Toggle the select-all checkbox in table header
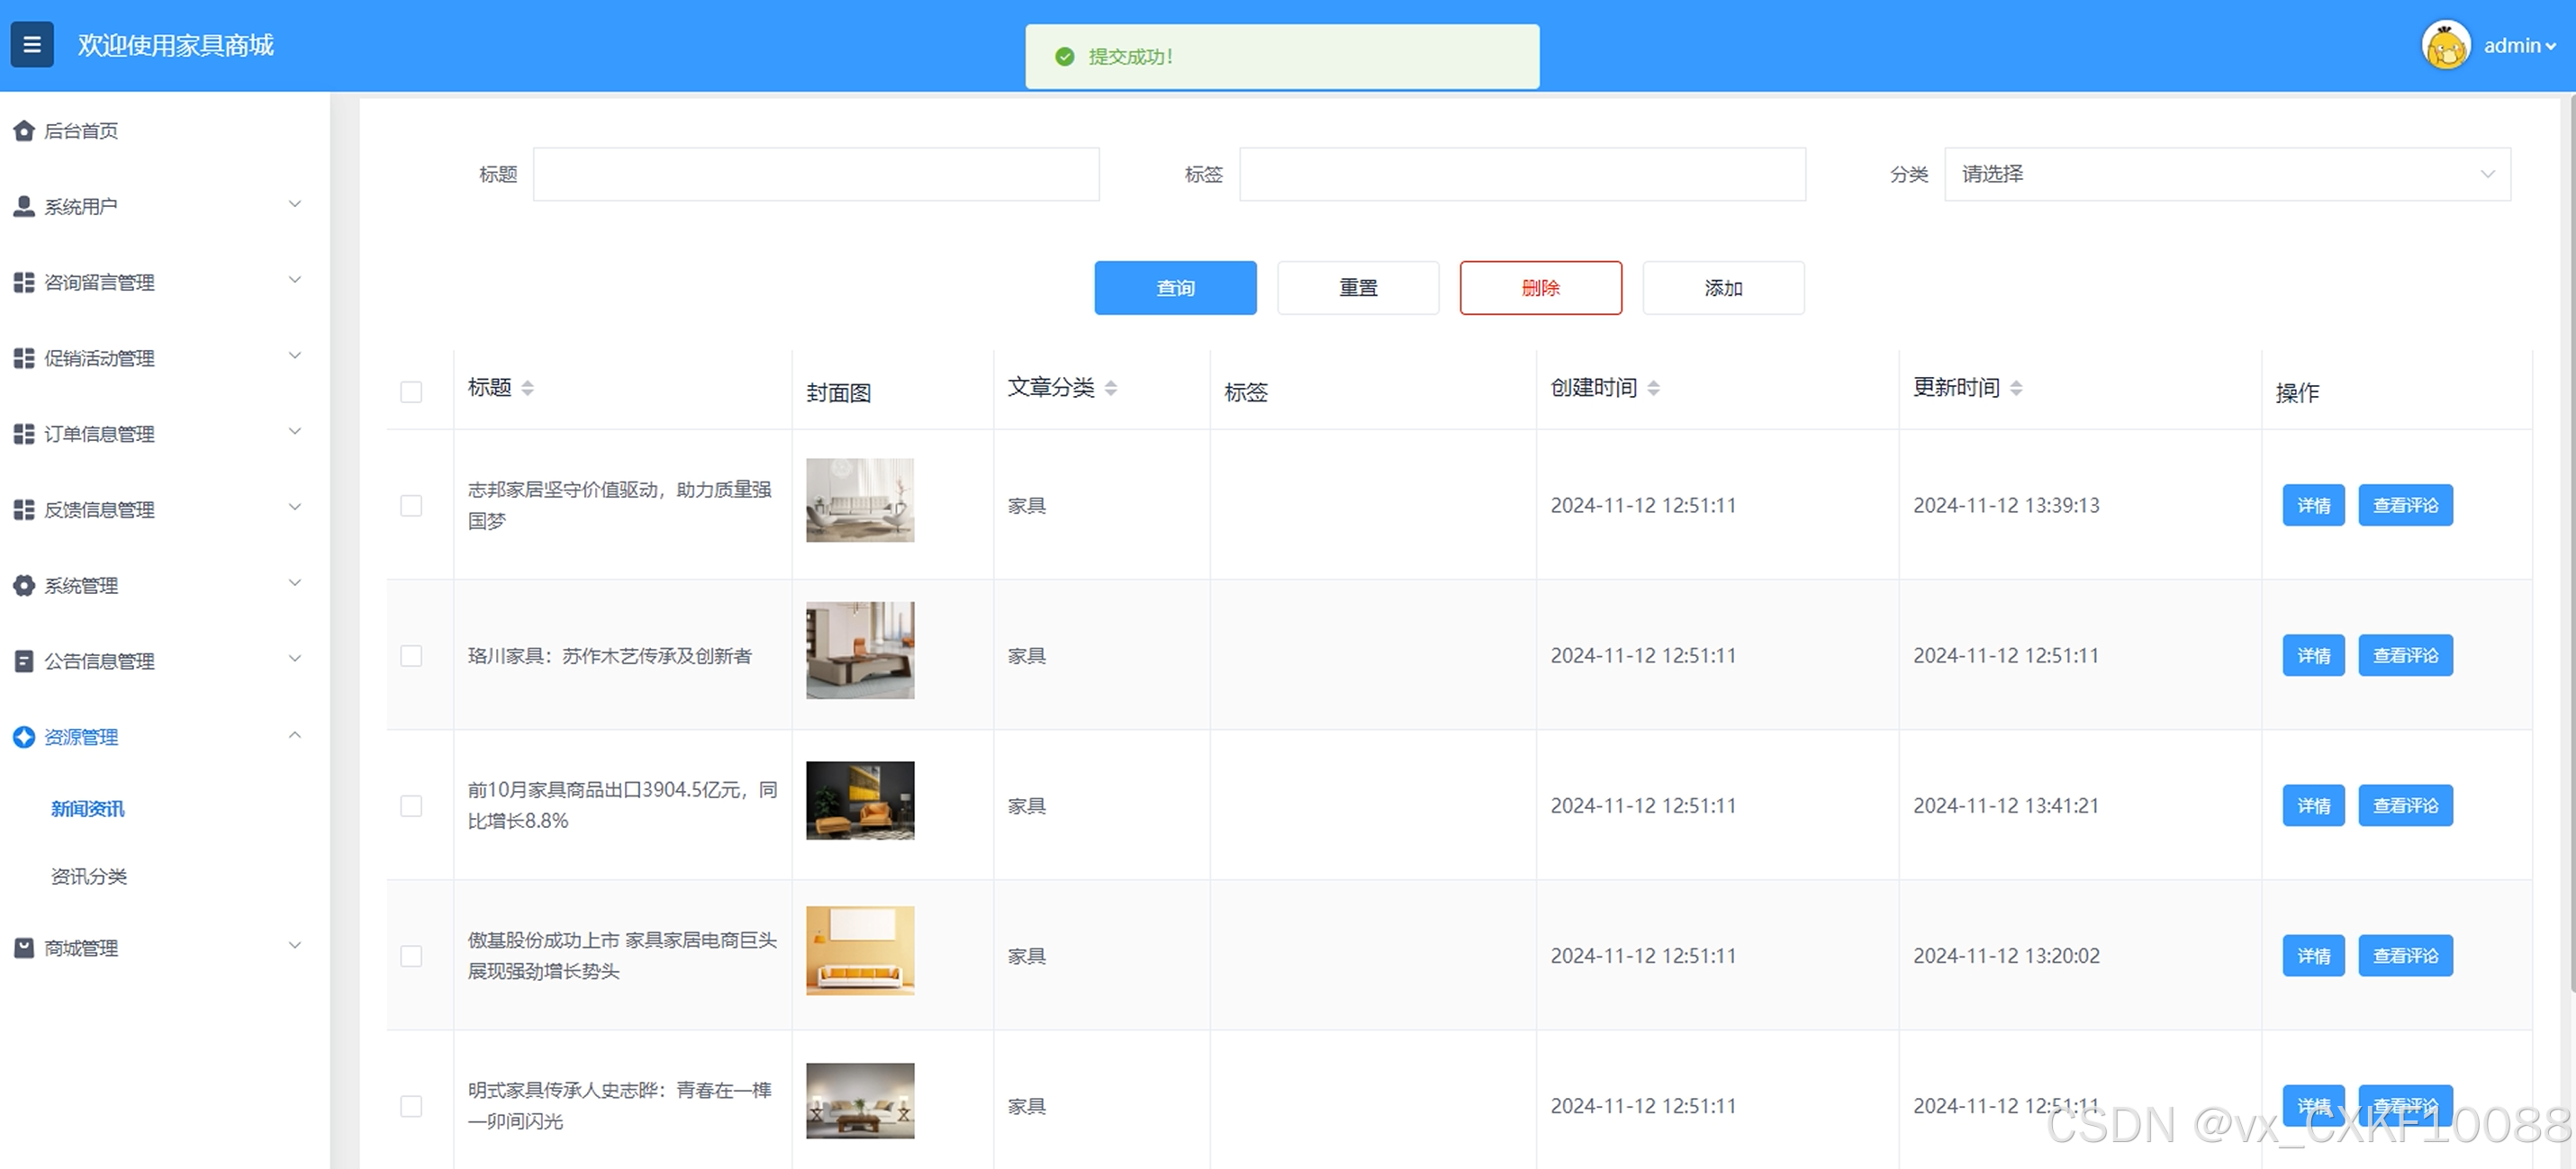 pyautogui.click(x=411, y=391)
